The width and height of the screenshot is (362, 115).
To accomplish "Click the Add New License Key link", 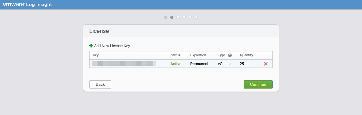I will [x=112, y=46].
